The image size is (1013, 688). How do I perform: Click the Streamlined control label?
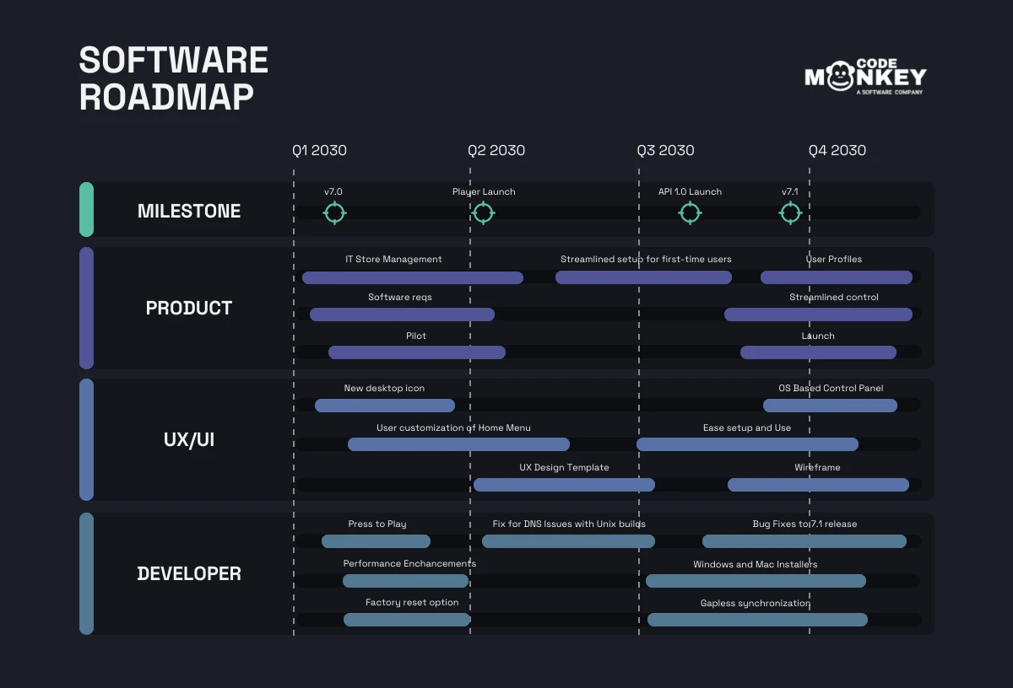833,297
